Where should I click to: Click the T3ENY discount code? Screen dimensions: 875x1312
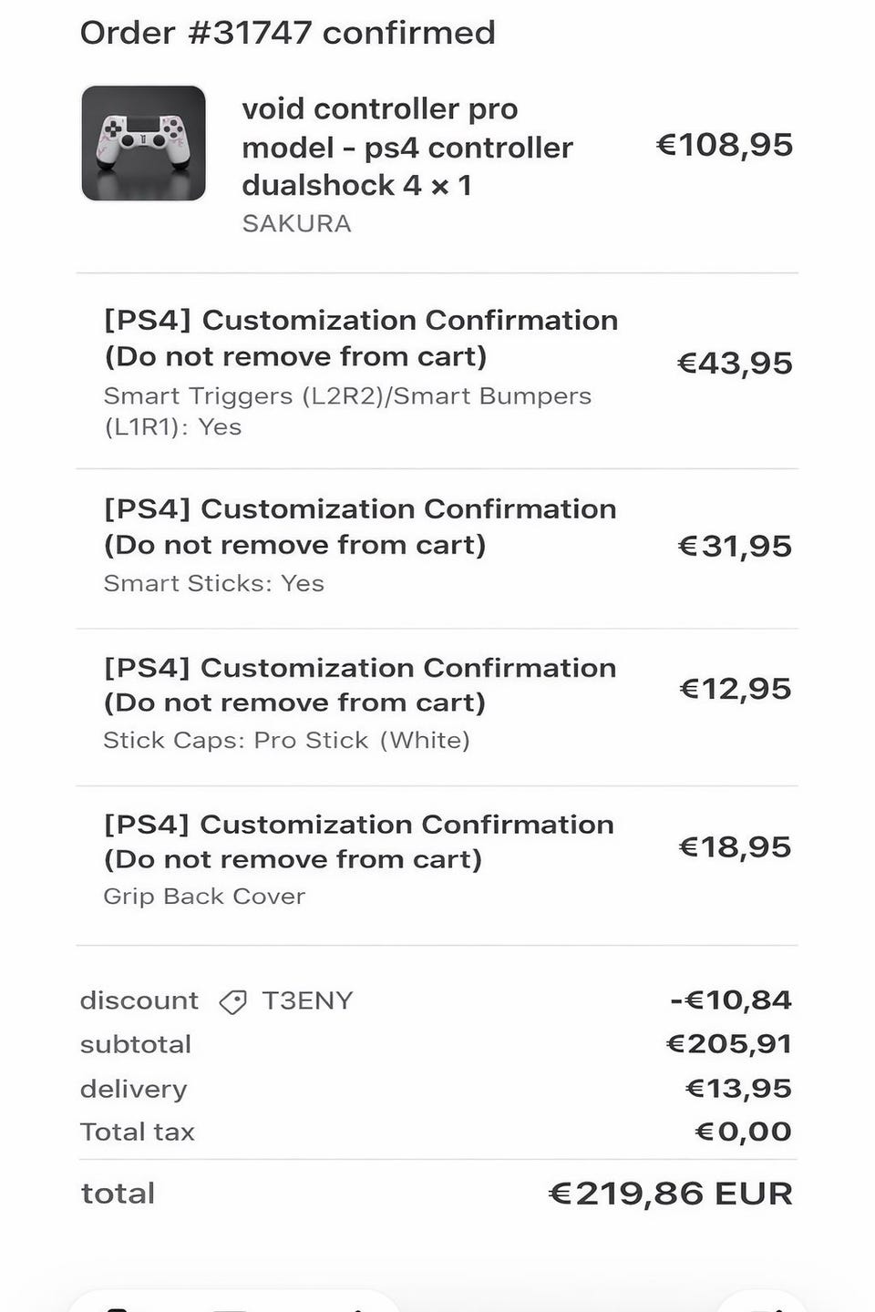[x=307, y=1000]
